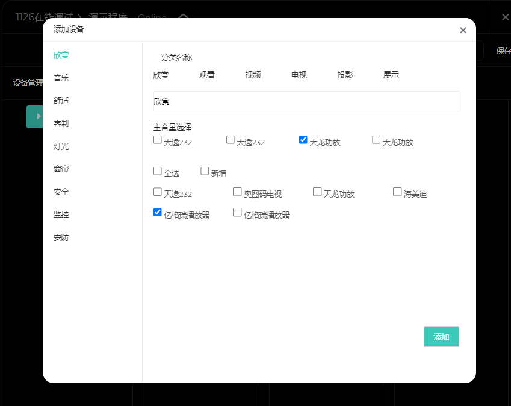The image size is (511, 406).
Task: Pick the suggested name 观看
Action: tap(207, 75)
